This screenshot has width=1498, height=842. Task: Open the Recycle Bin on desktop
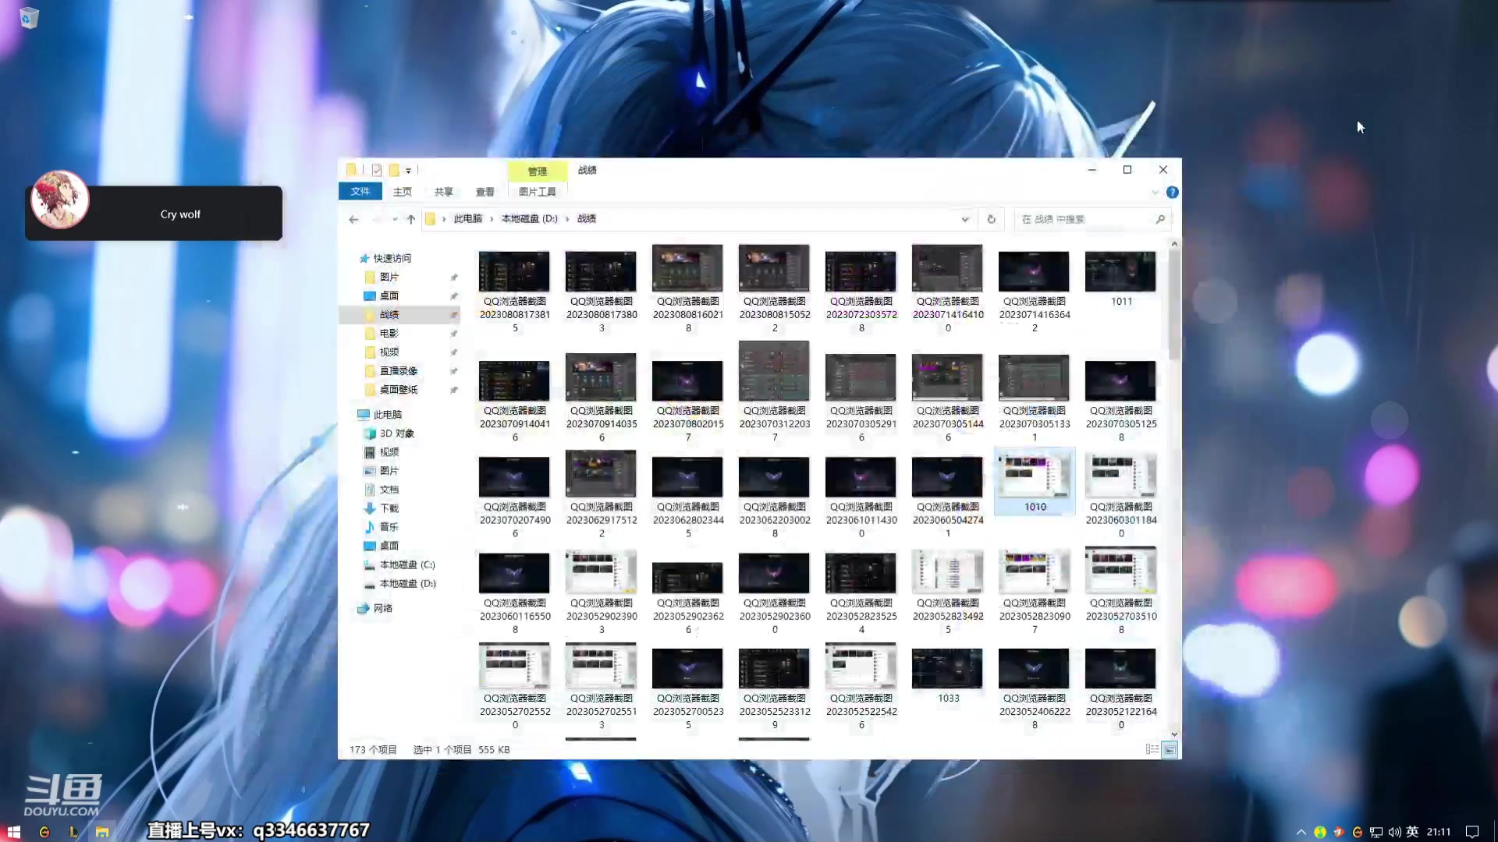[29, 17]
